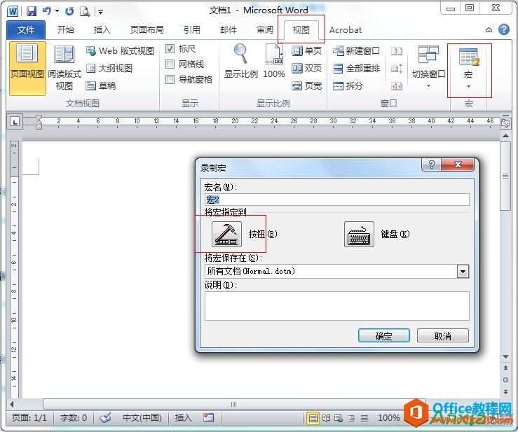Click the spelling check icon in status bar
The height and width of the screenshot is (432, 518).
coord(105,418)
